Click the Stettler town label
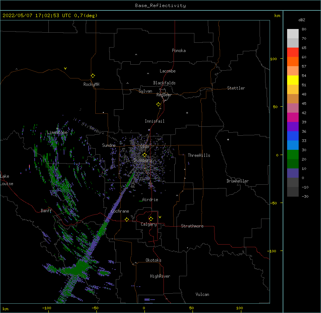 [x=236, y=88]
